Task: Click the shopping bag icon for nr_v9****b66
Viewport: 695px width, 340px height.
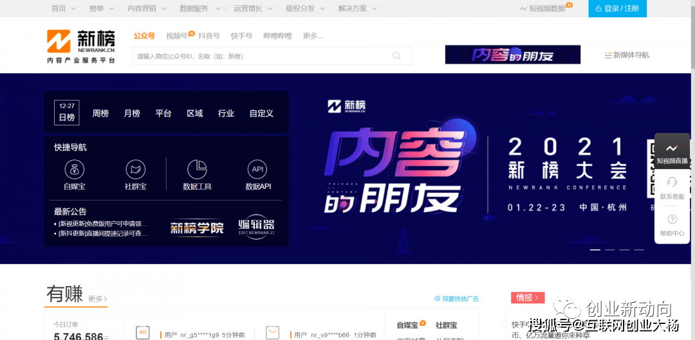Action: (x=273, y=333)
